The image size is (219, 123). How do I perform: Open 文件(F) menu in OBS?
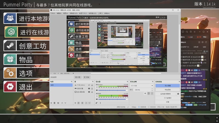point(53,13)
